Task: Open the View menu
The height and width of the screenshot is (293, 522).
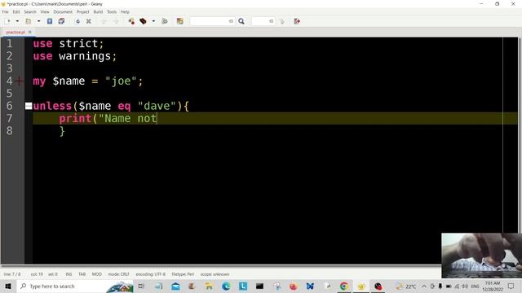Action: tap(45, 11)
